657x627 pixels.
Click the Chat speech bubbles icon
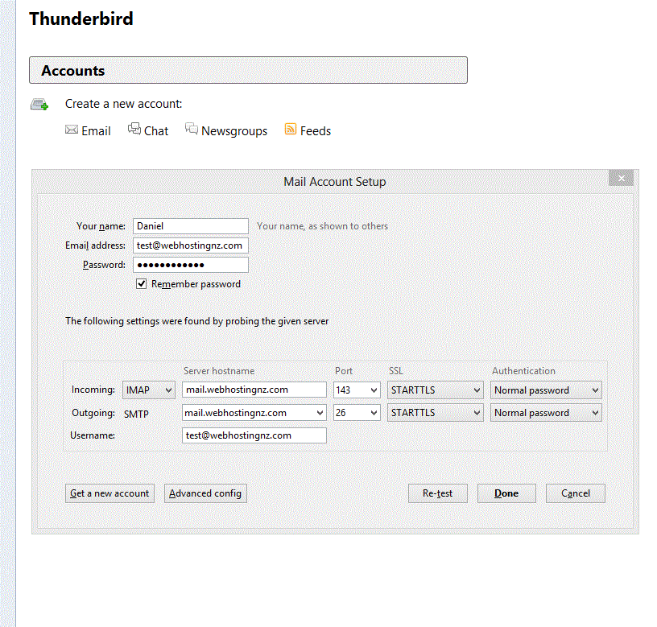(134, 130)
